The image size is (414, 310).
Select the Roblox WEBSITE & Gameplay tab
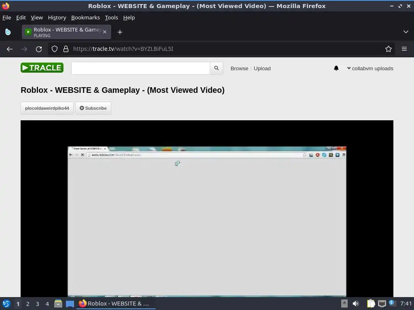[66, 32]
